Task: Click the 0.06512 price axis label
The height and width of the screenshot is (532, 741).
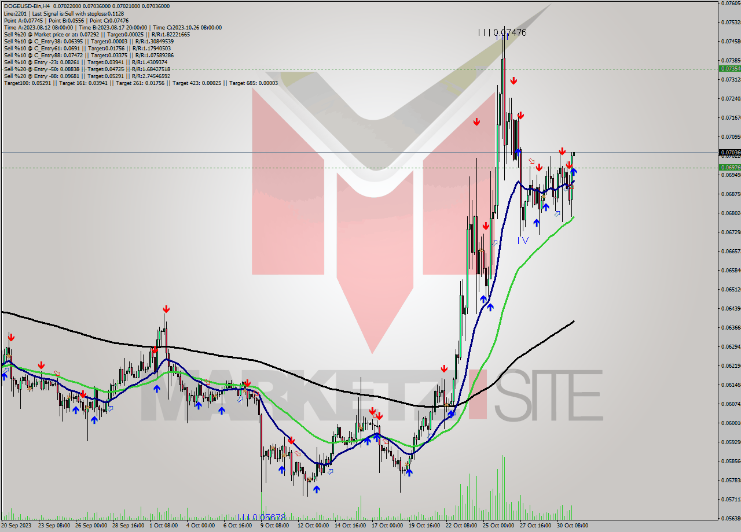Action: coord(731,290)
